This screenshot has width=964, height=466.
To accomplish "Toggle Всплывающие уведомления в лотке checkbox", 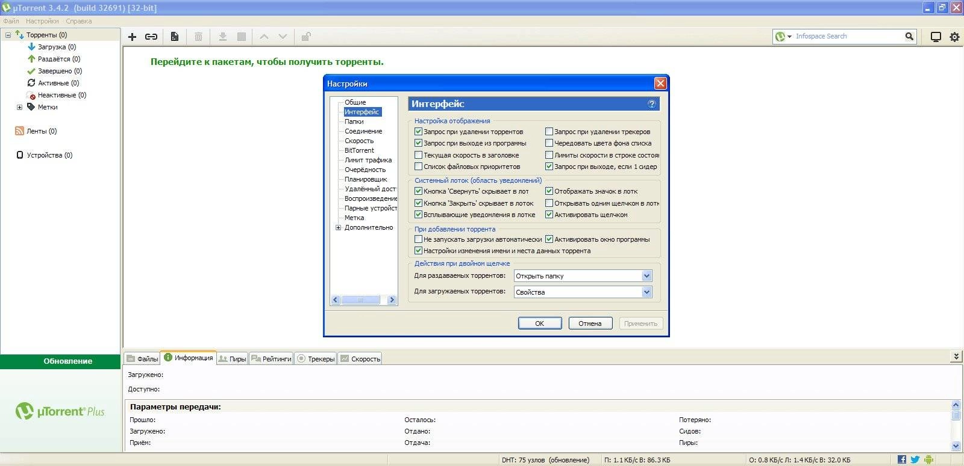I will click(418, 215).
